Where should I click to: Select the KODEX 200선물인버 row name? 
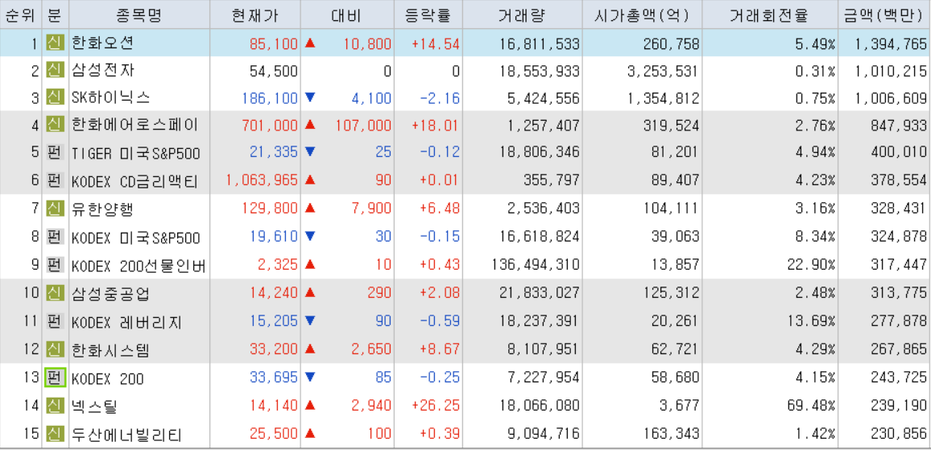tap(139, 266)
